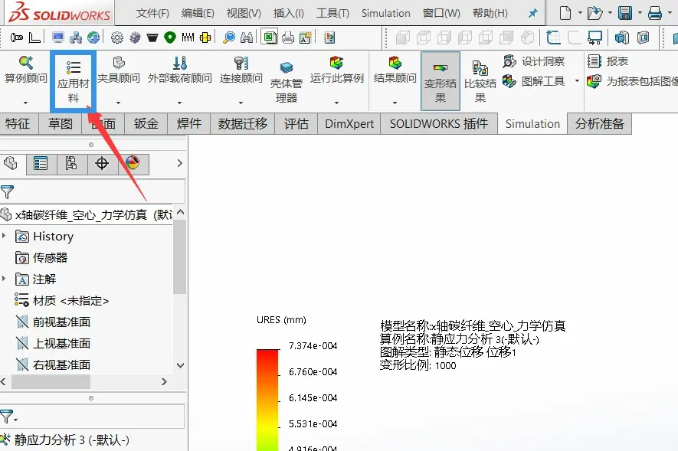Open a file using the folder icon
Screen dimensions: 678x451
pos(595,13)
